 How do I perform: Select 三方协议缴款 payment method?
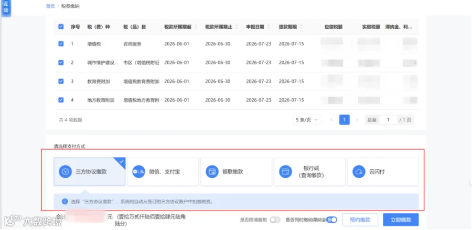(89, 172)
